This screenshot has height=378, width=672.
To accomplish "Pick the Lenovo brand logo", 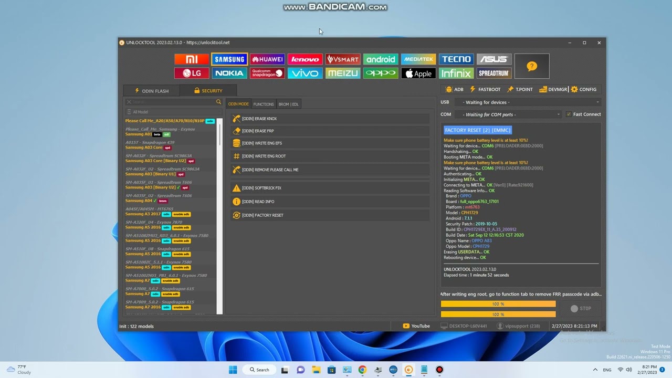I will [x=305, y=59].
